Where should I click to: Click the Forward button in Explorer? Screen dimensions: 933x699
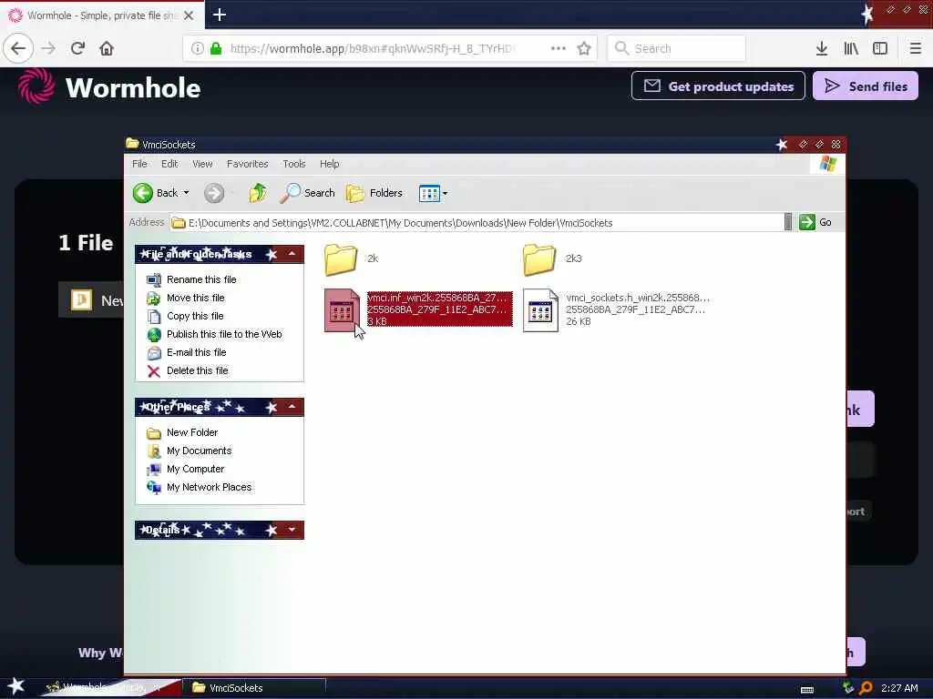[213, 193]
